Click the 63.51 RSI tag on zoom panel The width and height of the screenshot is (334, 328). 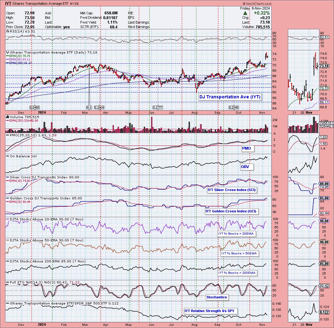[x=324, y=37]
